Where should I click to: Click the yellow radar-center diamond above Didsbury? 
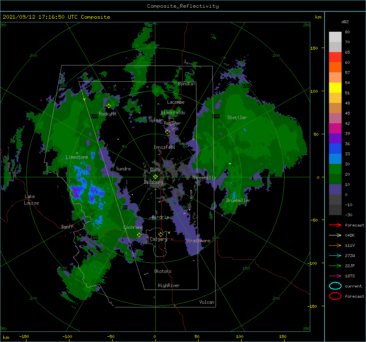coord(155,177)
